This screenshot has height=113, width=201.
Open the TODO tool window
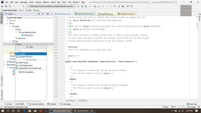[19, 104]
